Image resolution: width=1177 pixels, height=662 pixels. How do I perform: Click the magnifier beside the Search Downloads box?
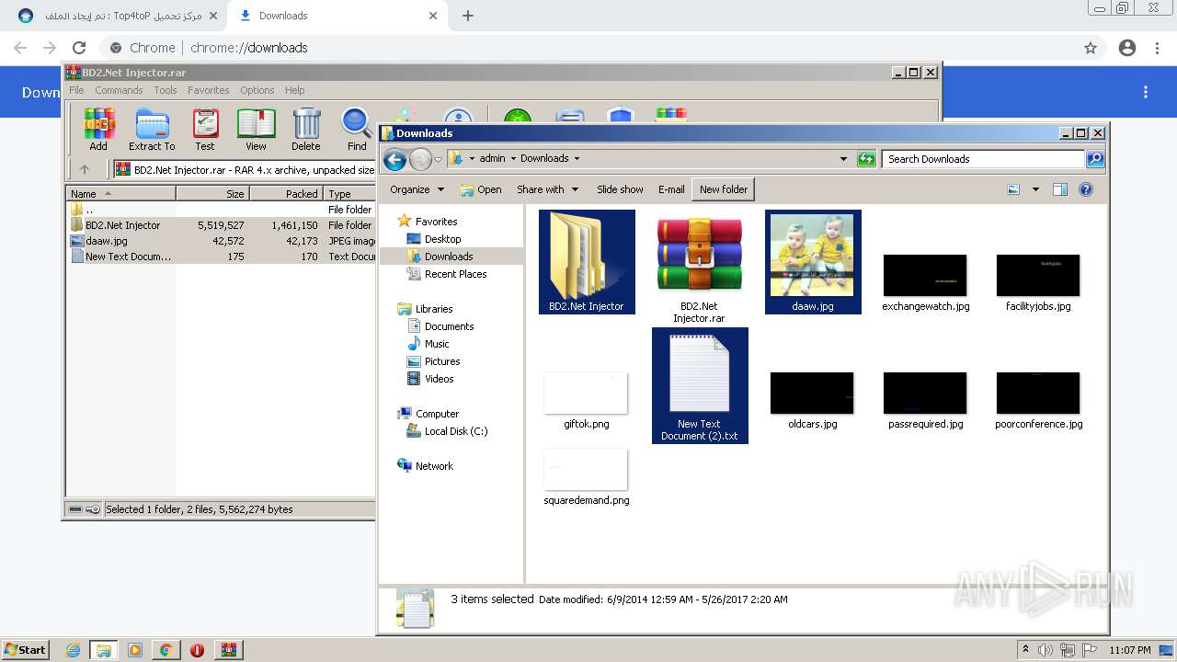click(x=1094, y=159)
